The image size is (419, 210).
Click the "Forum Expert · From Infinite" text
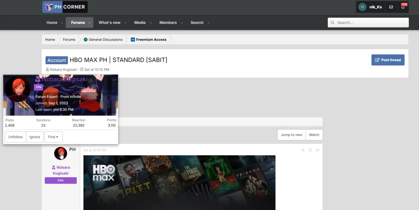58,97
